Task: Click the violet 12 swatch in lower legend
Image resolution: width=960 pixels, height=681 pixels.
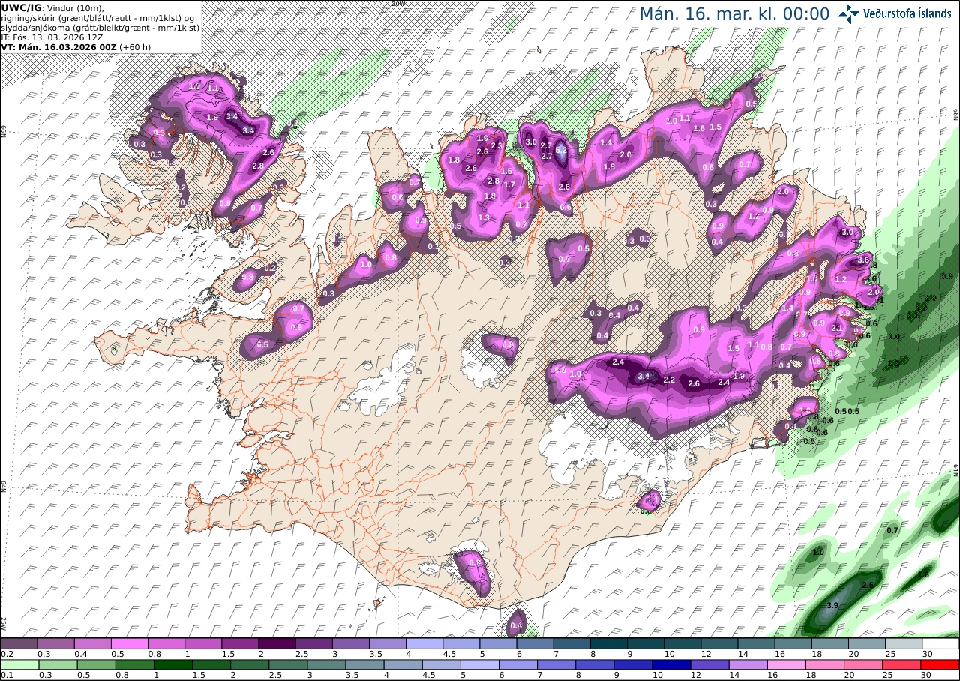Action: pos(710,664)
